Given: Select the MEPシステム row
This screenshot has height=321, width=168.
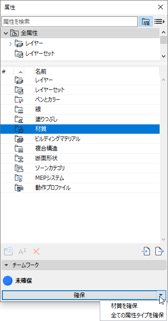Looking at the screenshot, I should point(80,178).
